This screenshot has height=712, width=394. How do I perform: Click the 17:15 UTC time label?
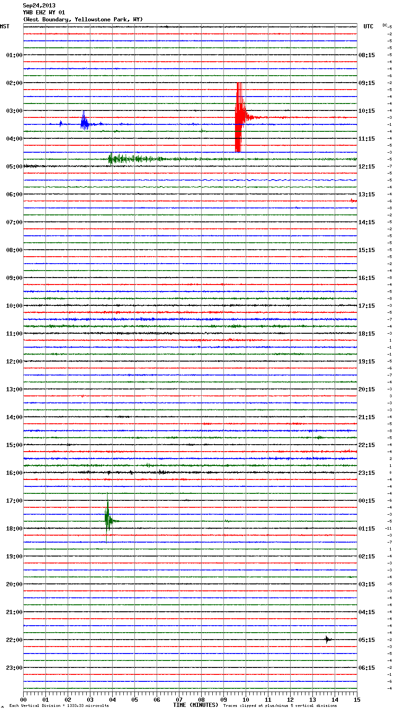(x=367, y=305)
